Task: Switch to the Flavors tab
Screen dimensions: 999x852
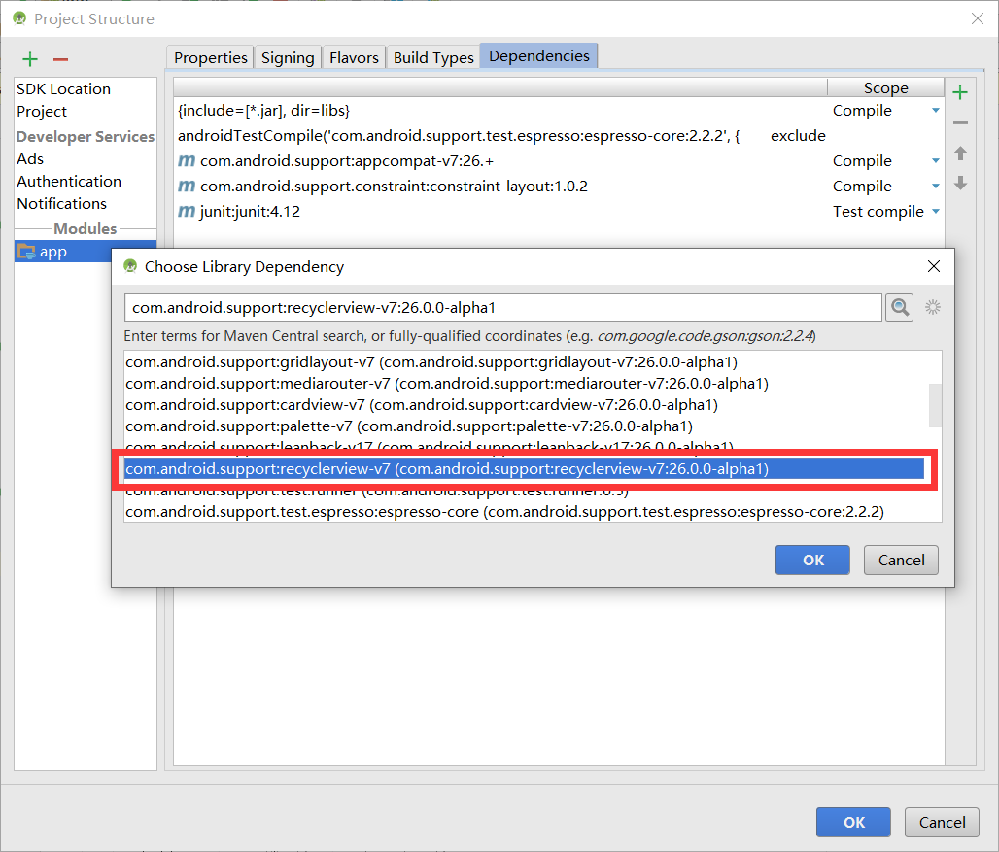Action: tap(354, 57)
